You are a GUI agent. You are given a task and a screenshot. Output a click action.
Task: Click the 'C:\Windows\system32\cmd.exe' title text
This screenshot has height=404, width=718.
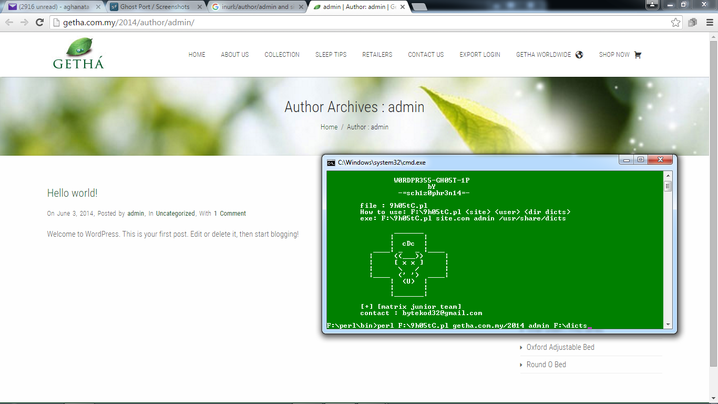pos(382,163)
